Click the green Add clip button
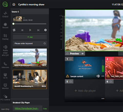 click(x=30, y=37)
